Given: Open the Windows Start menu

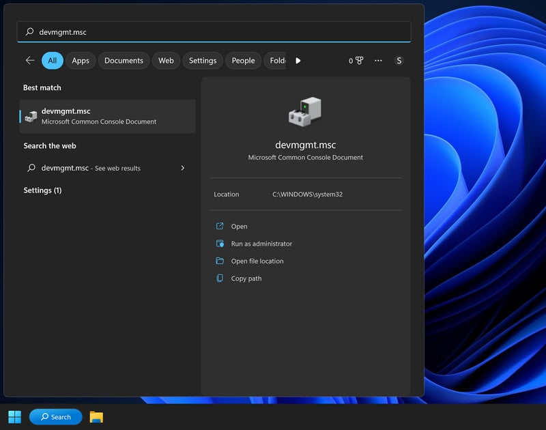Looking at the screenshot, I should point(14,416).
